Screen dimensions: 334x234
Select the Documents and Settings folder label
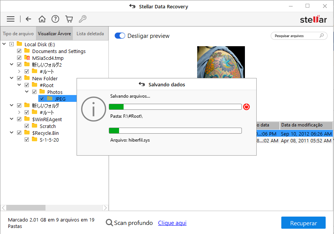pyautogui.click(x=59, y=51)
